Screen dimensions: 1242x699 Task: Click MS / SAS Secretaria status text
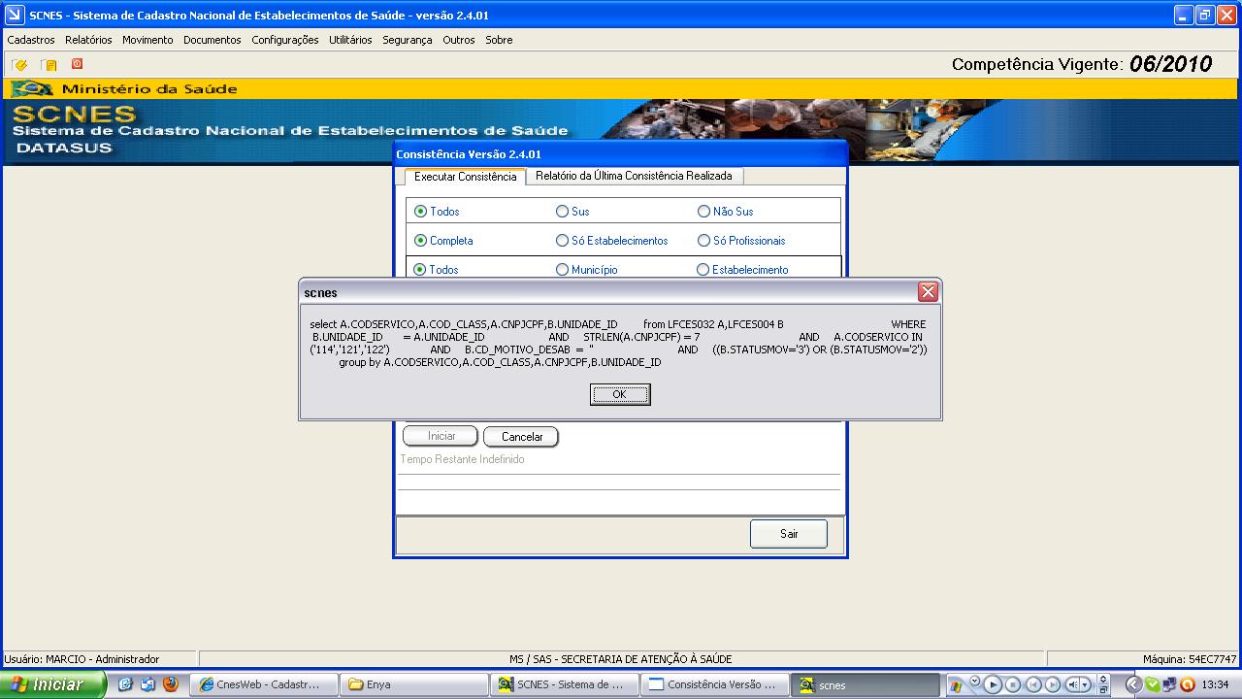pos(621,659)
